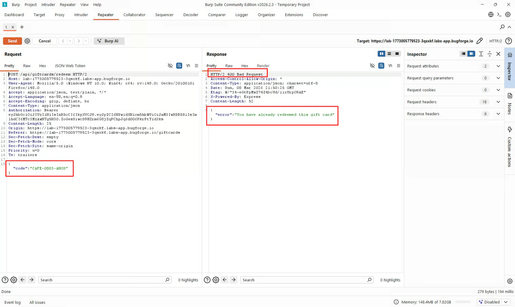Select the Inspector right layout icon
The width and height of the screenshot is (515, 307).
[471, 54]
